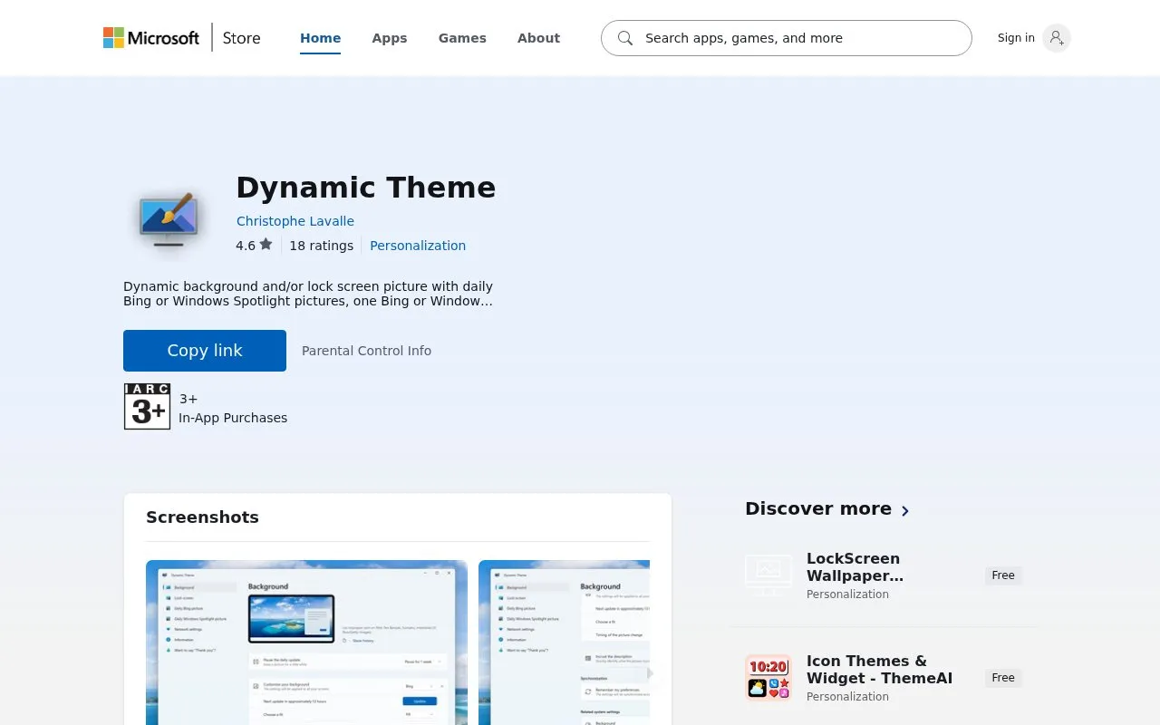The height and width of the screenshot is (725, 1160).
Task: Expand Discover more chevron arrow
Action: click(904, 510)
